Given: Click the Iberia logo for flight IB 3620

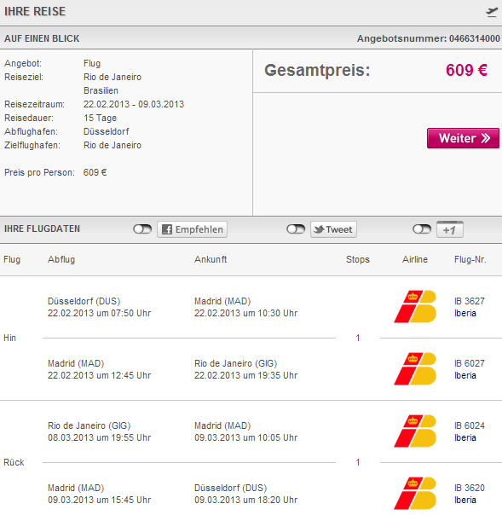Looking at the screenshot, I should 415,493.
